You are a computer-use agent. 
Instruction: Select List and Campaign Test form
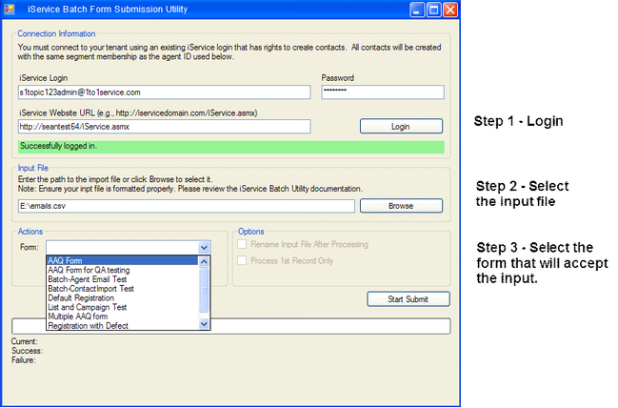[122, 307]
